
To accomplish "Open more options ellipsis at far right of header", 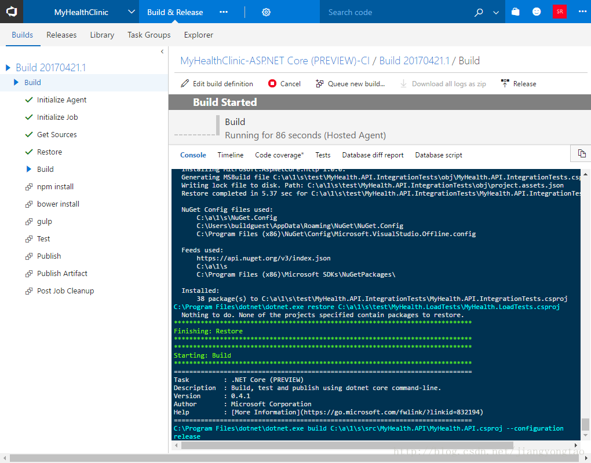I will coord(582,12).
